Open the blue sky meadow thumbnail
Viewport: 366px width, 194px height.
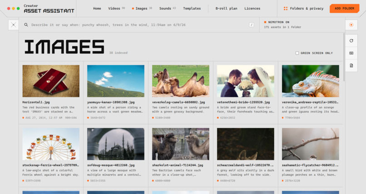[x=116, y=81]
